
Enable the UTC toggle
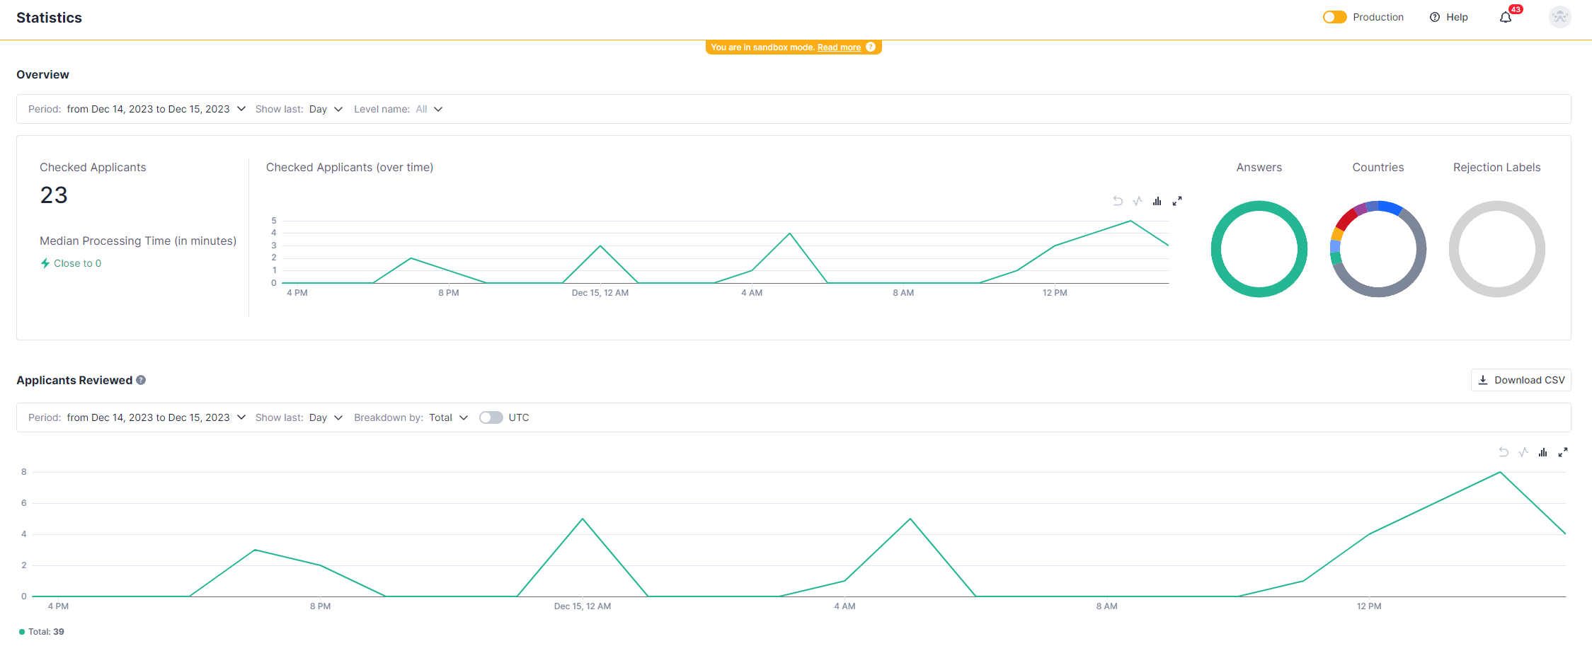coord(491,417)
